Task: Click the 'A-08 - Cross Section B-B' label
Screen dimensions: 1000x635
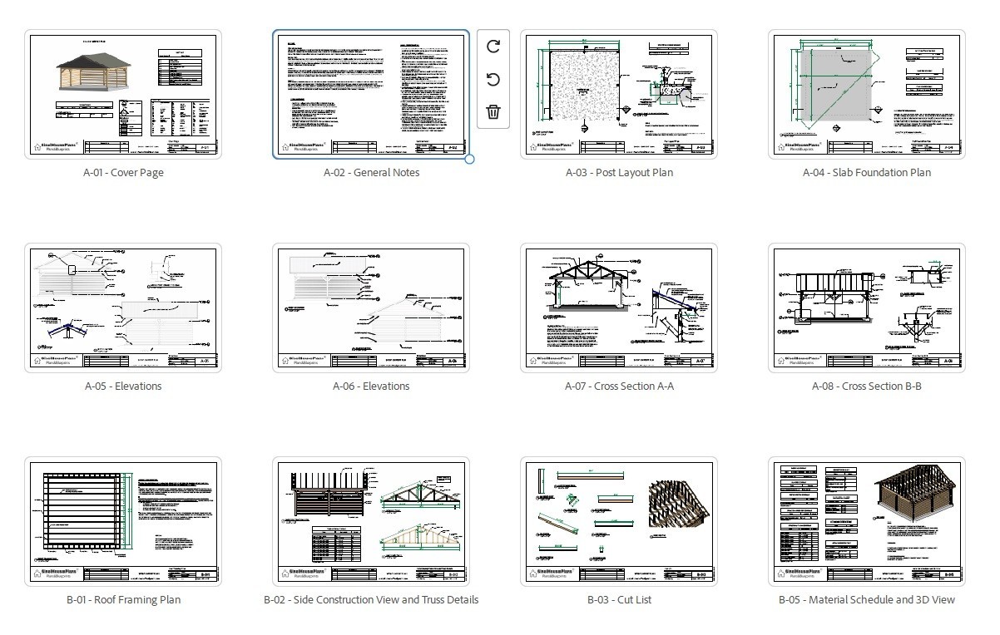Action: 867,386
